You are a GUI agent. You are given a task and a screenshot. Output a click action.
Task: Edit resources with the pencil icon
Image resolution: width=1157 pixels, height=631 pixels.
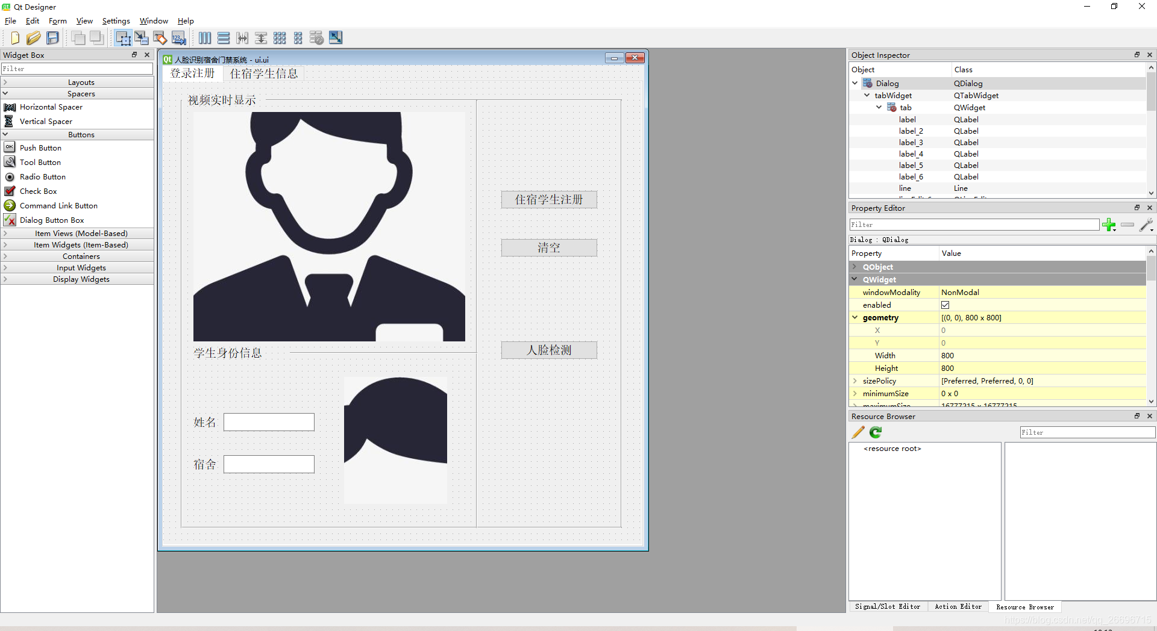[858, 432]
